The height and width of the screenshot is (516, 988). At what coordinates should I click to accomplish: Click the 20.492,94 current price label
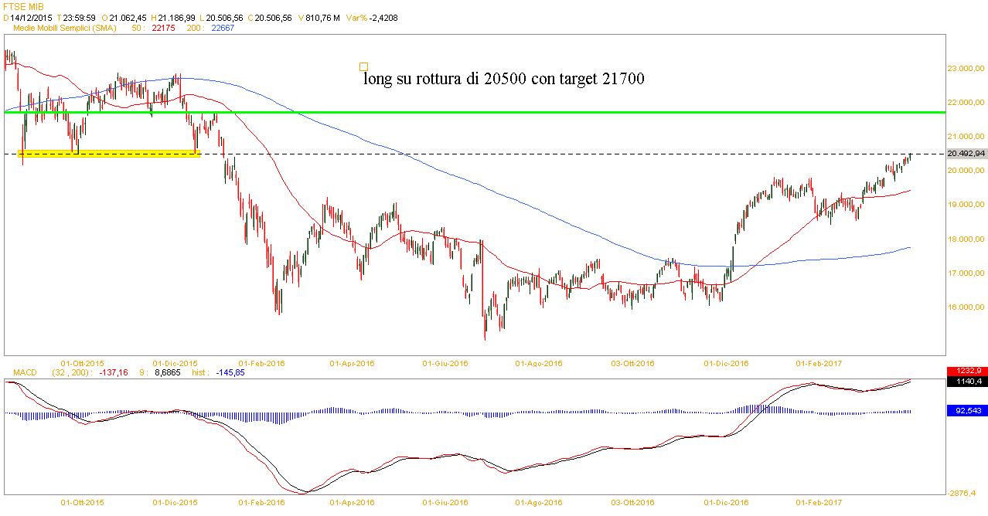pos(966,154)
